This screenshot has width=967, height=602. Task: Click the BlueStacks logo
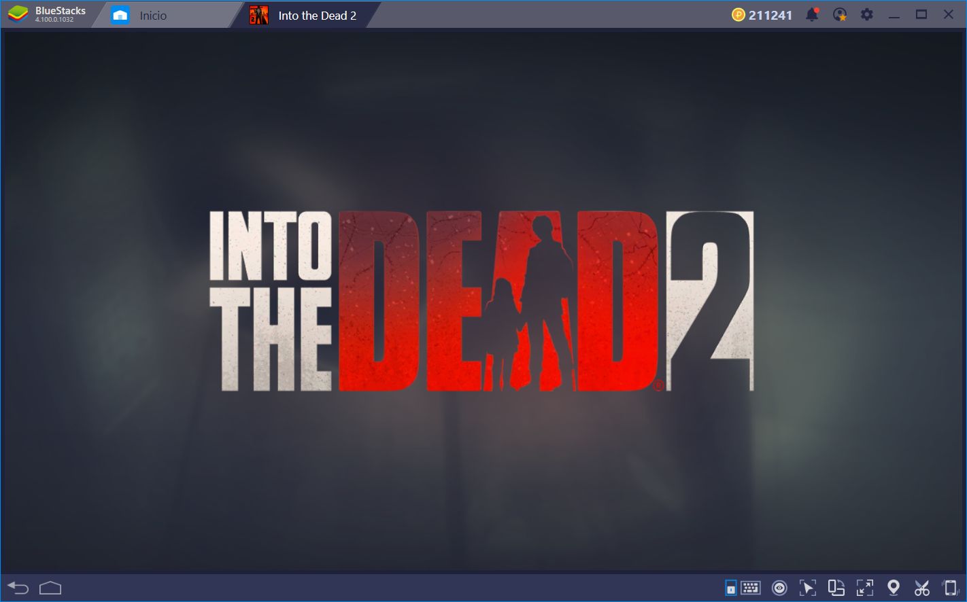[x=18, y=15]
